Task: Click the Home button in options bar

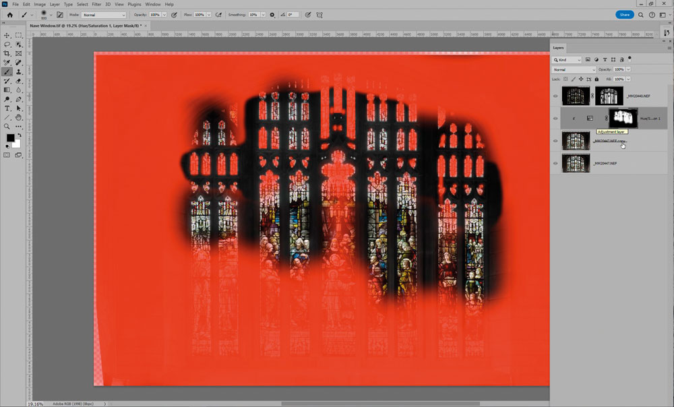Action: (10, 15)
